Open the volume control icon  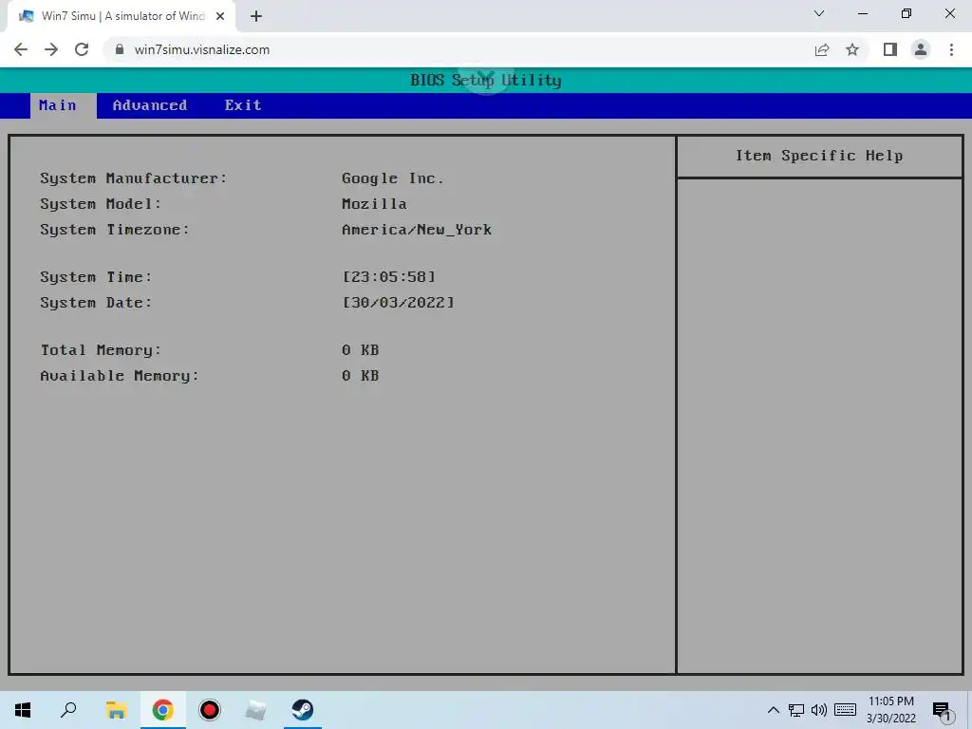pos(819,710)
